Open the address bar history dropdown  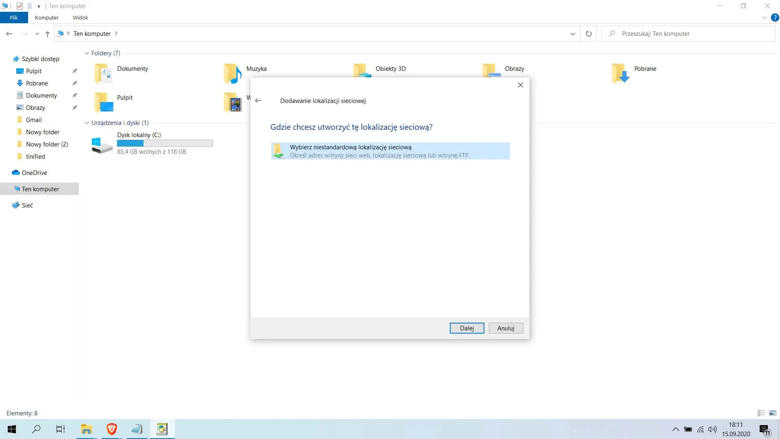click(x=573, y=34)
